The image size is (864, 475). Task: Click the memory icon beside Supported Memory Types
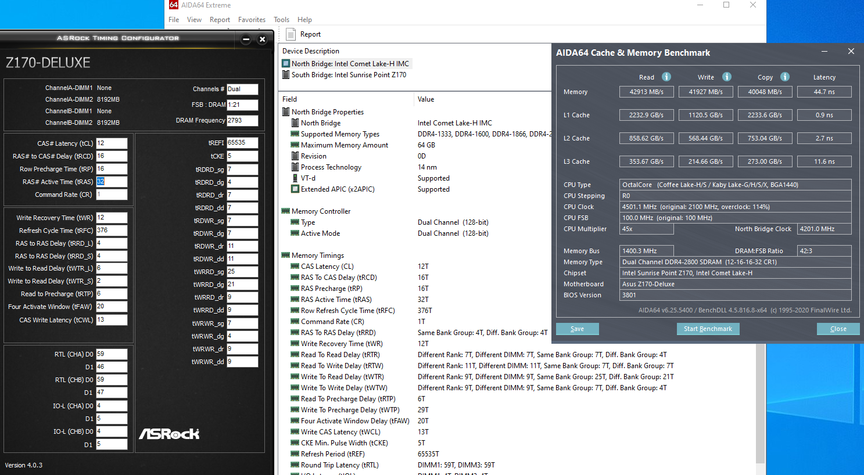pyautogui.click(x=295, y=134)
